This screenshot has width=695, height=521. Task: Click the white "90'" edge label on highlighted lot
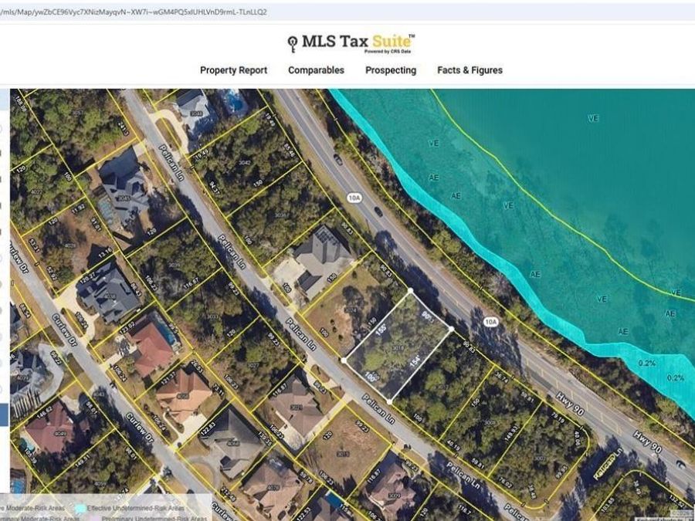coord(428,316)
